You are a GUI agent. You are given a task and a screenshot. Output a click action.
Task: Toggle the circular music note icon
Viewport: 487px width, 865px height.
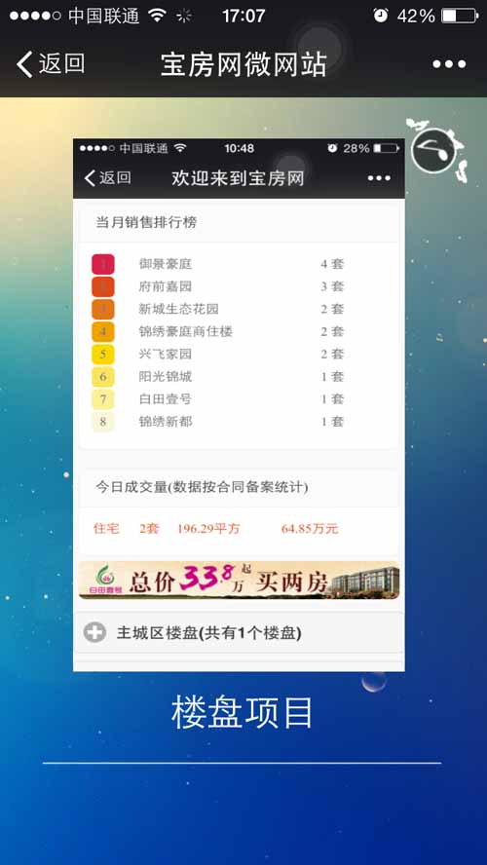coord(433,150)
